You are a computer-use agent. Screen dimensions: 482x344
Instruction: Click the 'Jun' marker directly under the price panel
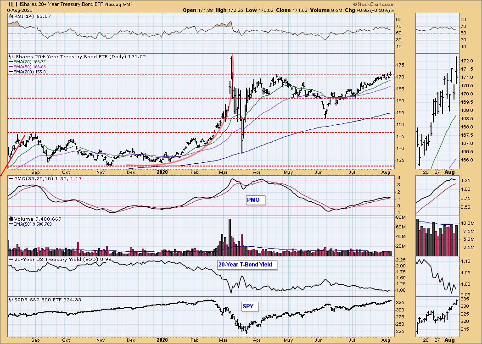[319, 172]
